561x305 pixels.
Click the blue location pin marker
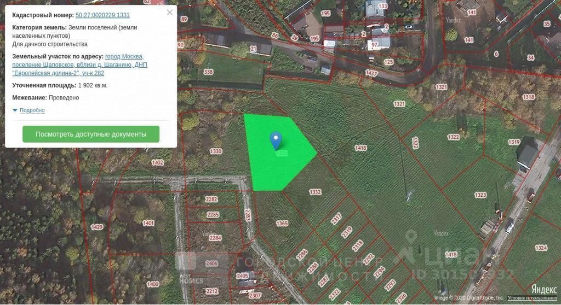point(276,140)
